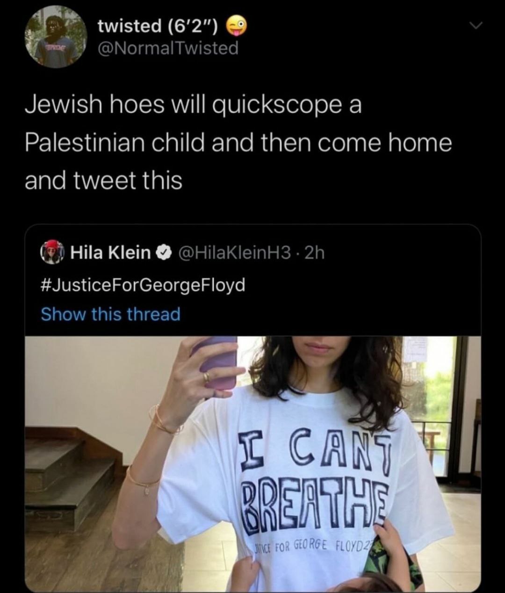Click the verified badge next to Hila Klein

[162, 253]
